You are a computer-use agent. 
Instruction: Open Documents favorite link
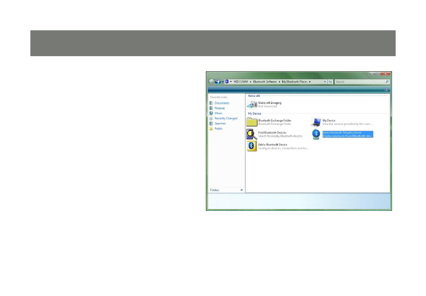[221, 103]
